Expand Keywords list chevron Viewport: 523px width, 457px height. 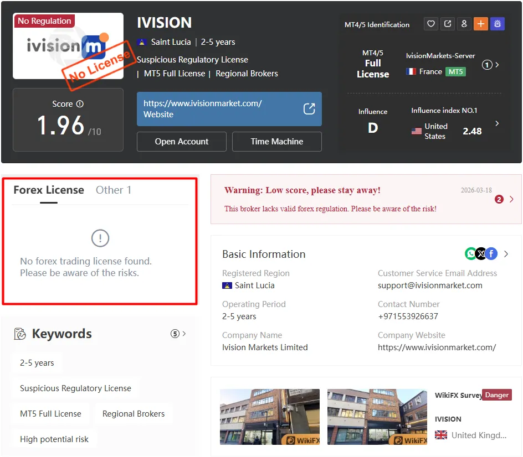click(184, 334)
